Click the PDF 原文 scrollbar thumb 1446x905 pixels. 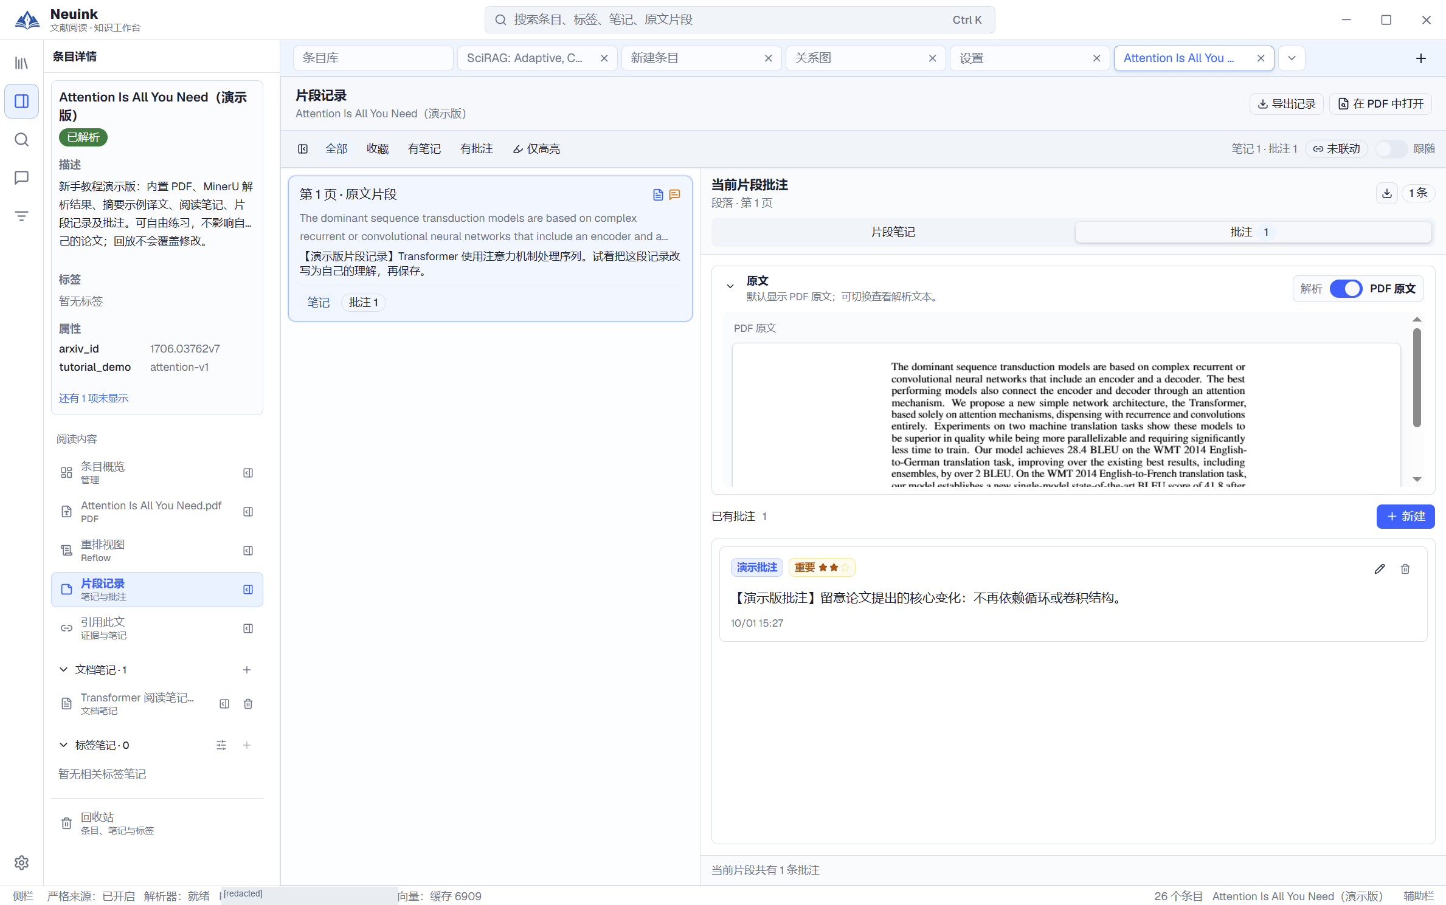pyautogui.click(x=1417, y=377)
